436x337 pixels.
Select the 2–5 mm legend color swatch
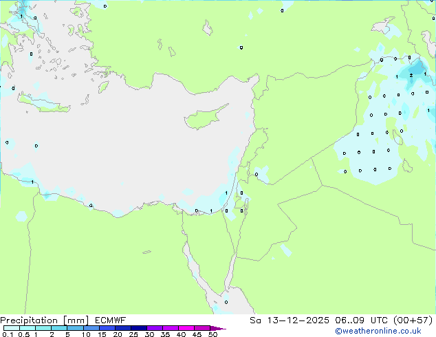point(59,328)
